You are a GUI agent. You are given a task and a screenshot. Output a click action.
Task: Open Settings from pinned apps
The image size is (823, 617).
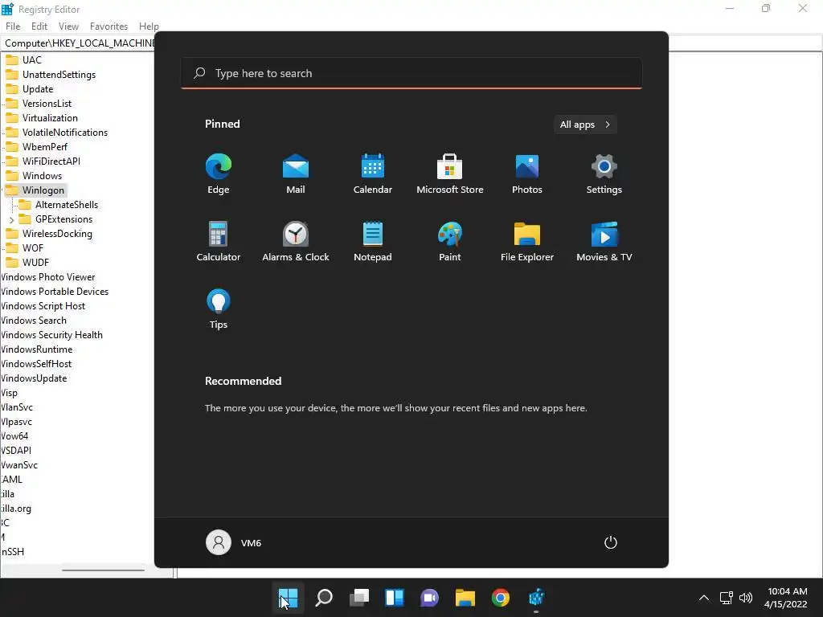point(604,174)
